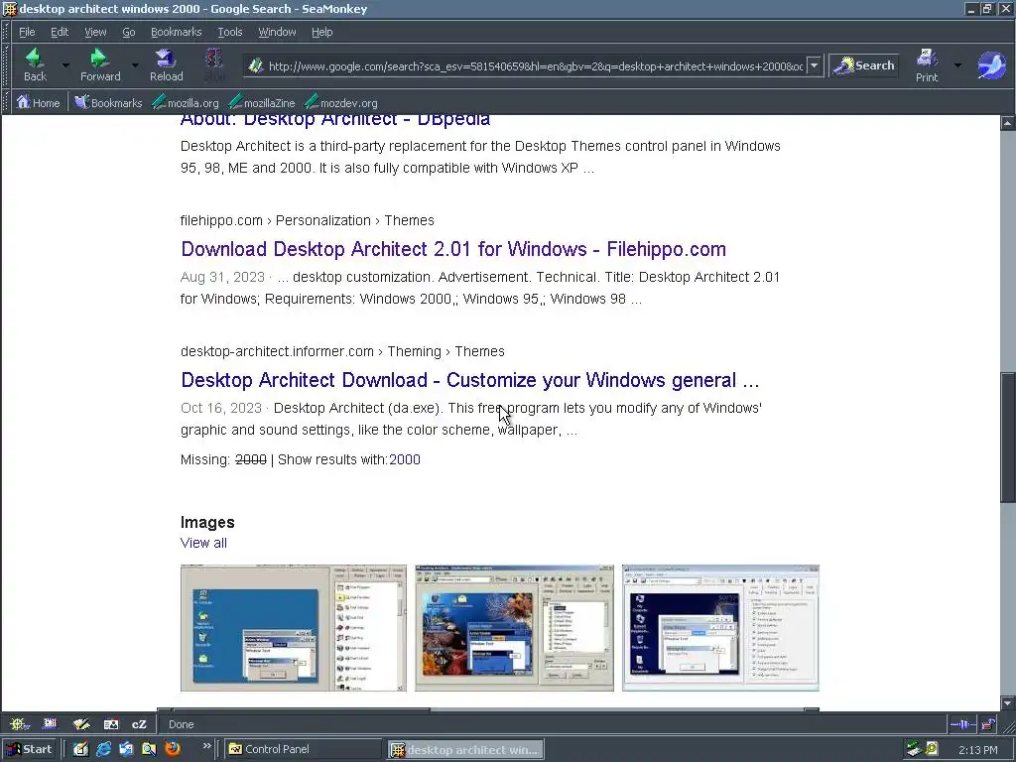
Task: Click the first Quick Launch icon
Action: point(80,749)
